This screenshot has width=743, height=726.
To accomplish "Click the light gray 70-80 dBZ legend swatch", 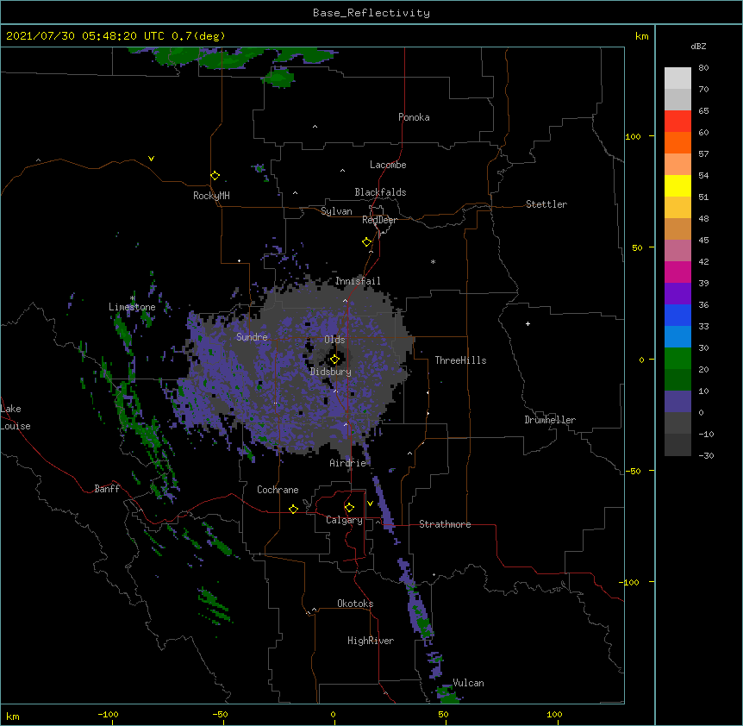I will coord(677,78).
